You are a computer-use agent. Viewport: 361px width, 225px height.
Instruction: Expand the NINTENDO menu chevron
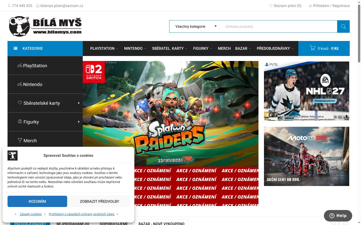pos(145,48)
